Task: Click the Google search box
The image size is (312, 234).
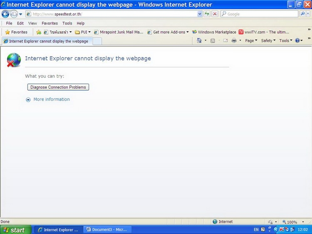Action: (259, 14)
